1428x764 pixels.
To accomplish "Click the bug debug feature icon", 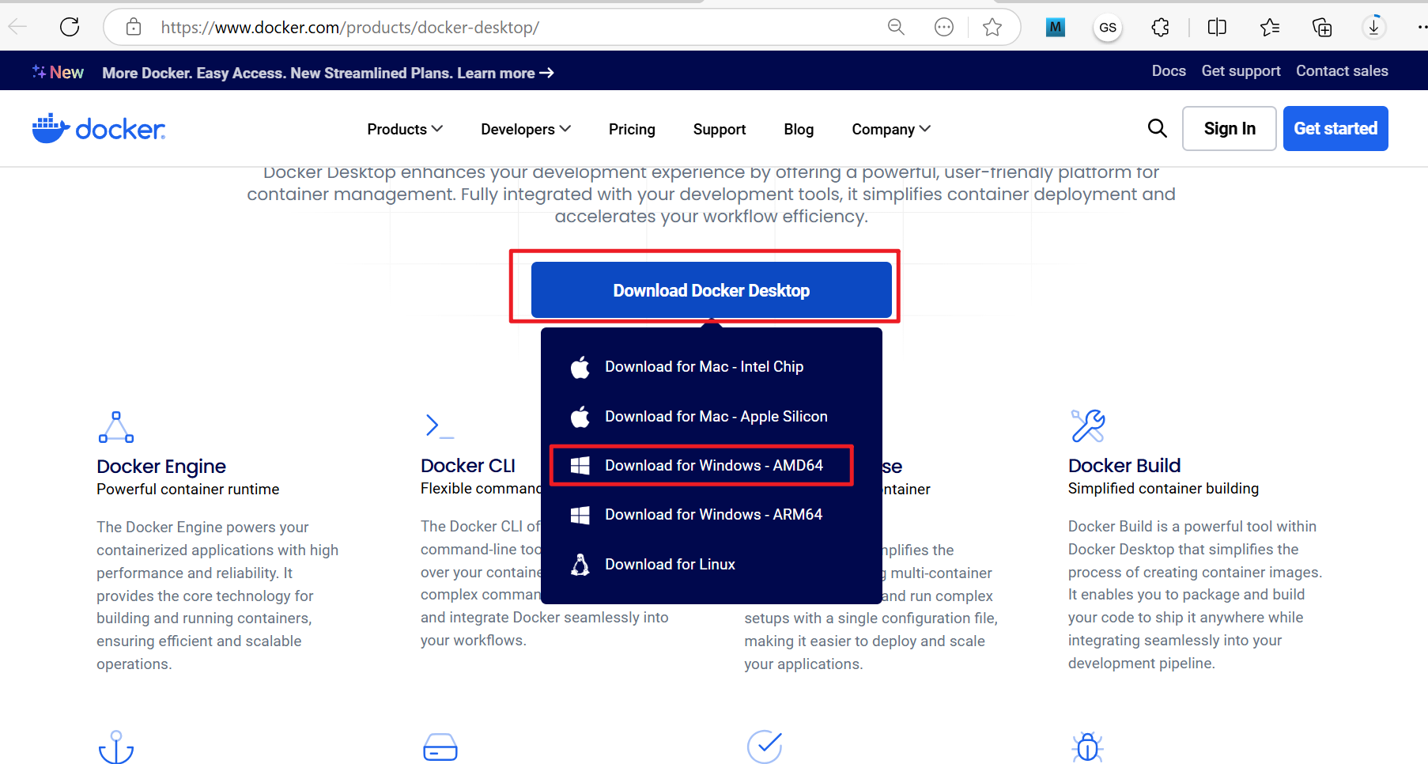I will [1088, 747].
